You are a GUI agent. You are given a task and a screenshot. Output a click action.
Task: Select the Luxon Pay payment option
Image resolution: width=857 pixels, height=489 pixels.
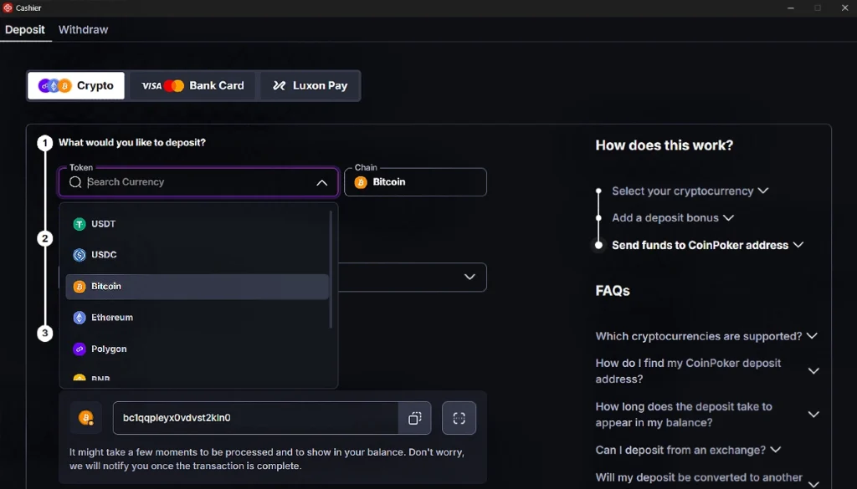(x=310, y=85)
